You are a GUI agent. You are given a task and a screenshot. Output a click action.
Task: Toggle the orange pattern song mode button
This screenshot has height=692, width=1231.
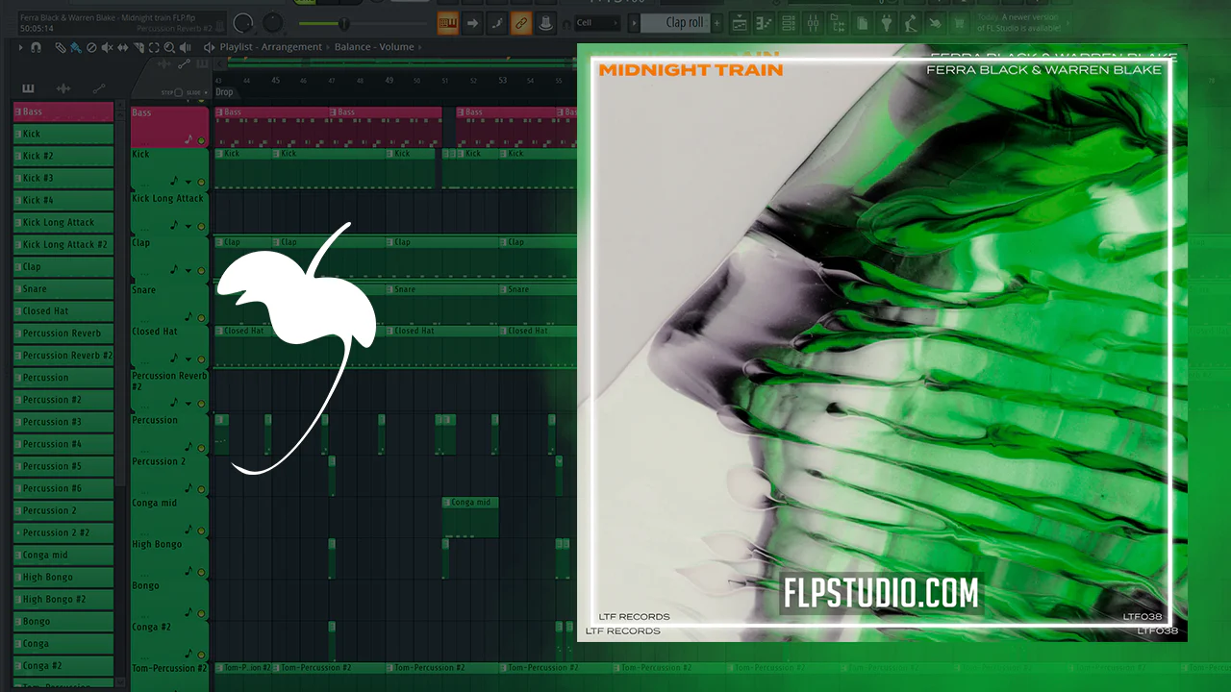tap(448, 23)
